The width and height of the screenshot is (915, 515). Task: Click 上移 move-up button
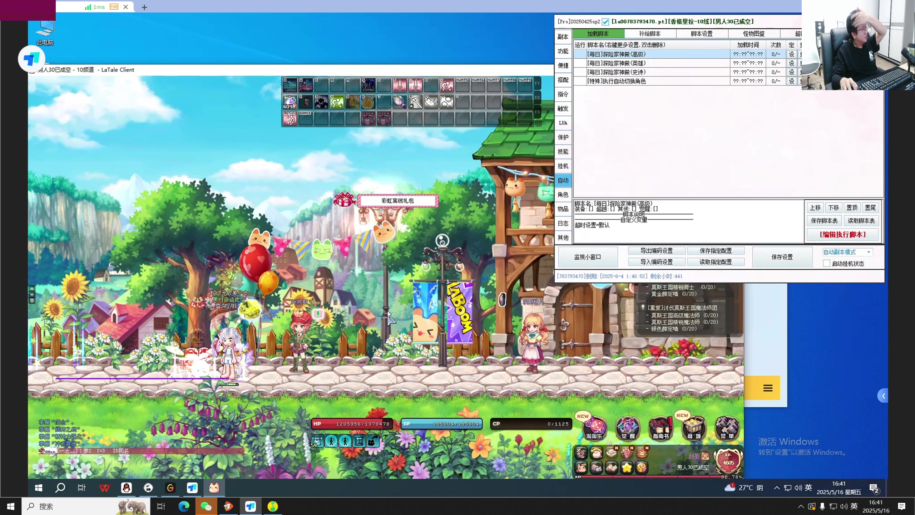(x=815, y=208)
